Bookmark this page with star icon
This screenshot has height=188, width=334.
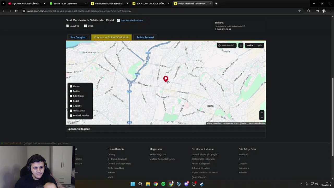[300, 11]
